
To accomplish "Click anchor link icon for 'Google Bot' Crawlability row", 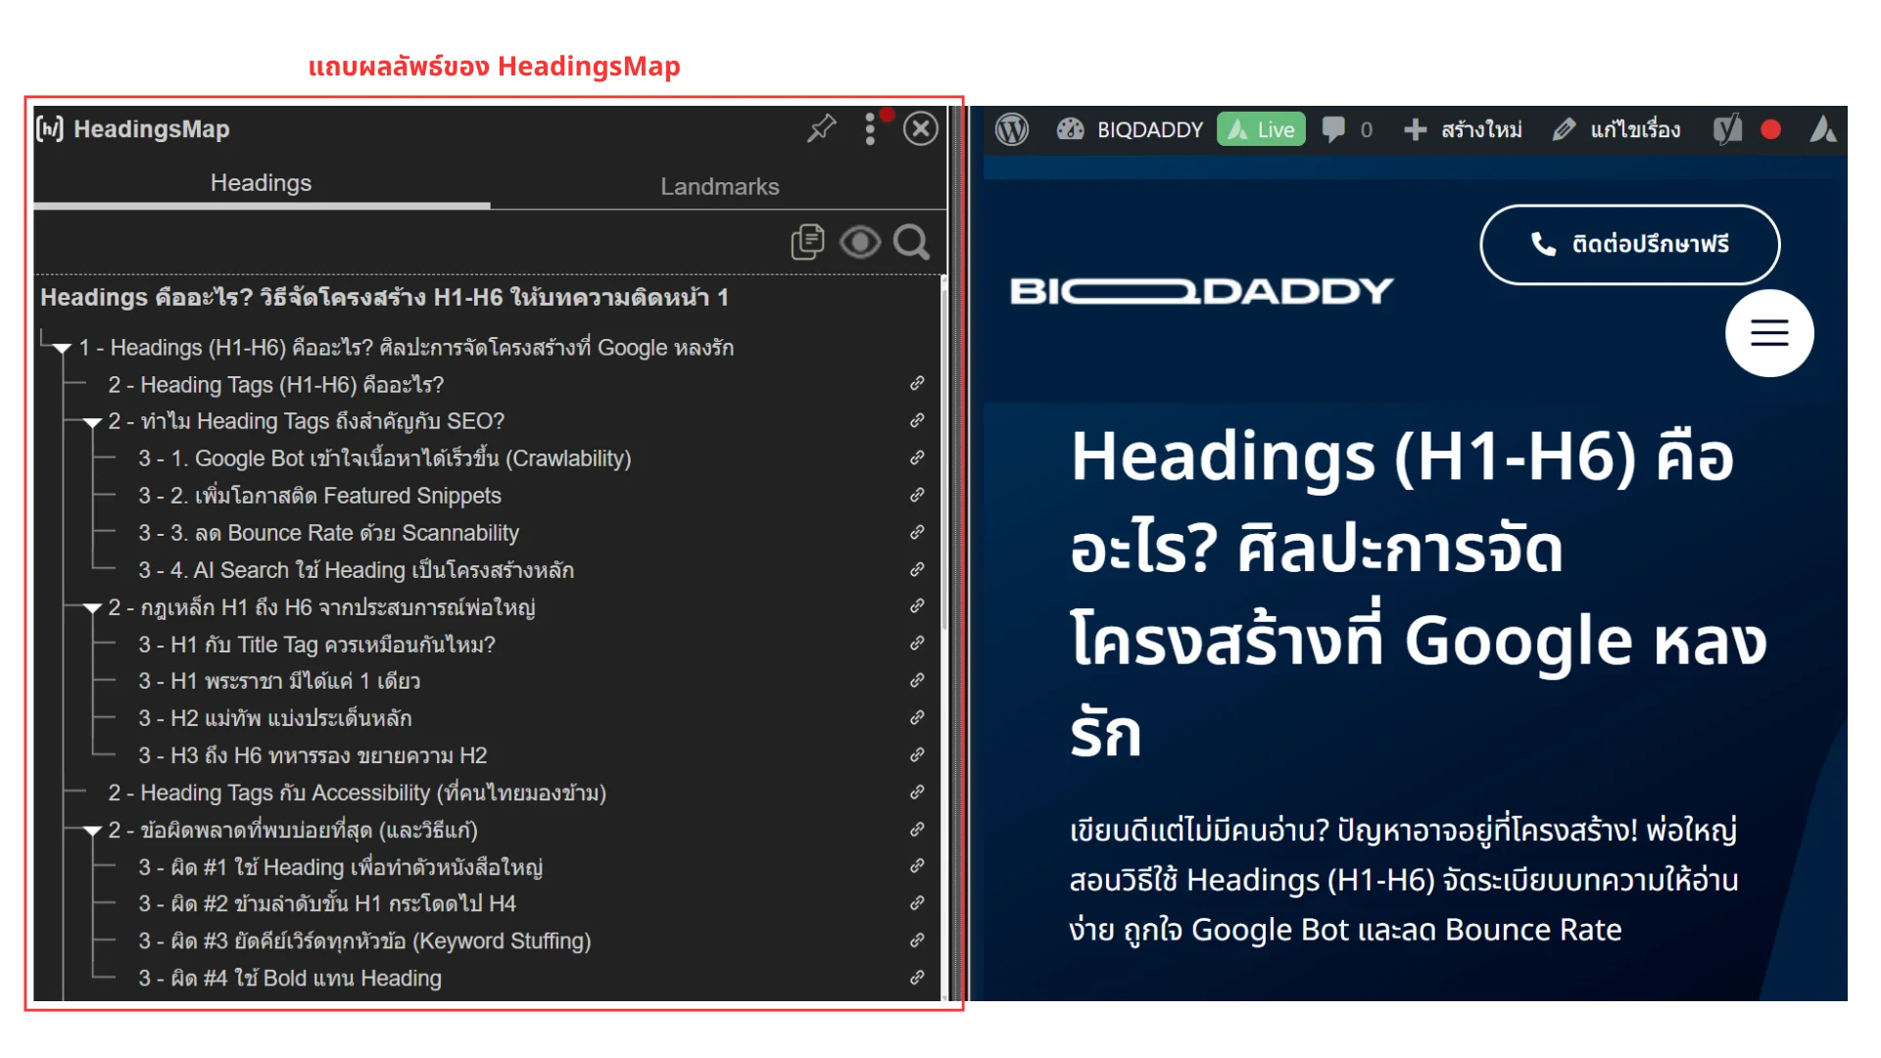I will point(917,458).
